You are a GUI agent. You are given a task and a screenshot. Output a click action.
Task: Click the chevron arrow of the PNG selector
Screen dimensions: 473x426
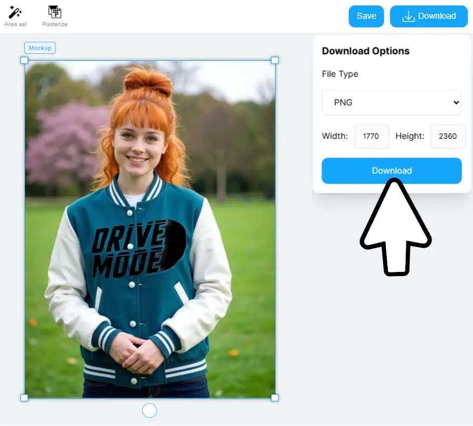click(x=456, y=103)
